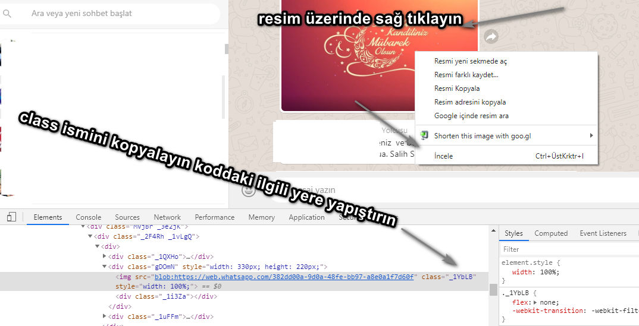
Task: Switch to the Console tab
Action: 89,217
